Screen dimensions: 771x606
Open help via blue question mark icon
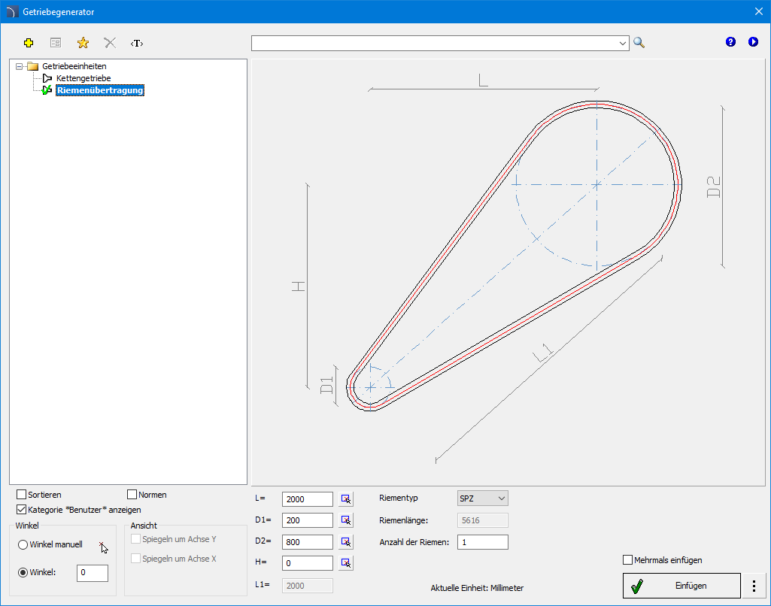click(730, 42)
